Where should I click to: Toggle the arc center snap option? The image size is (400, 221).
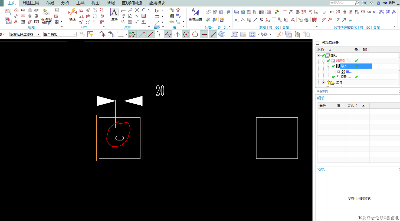pyautogui.click(x=186, y=34)
